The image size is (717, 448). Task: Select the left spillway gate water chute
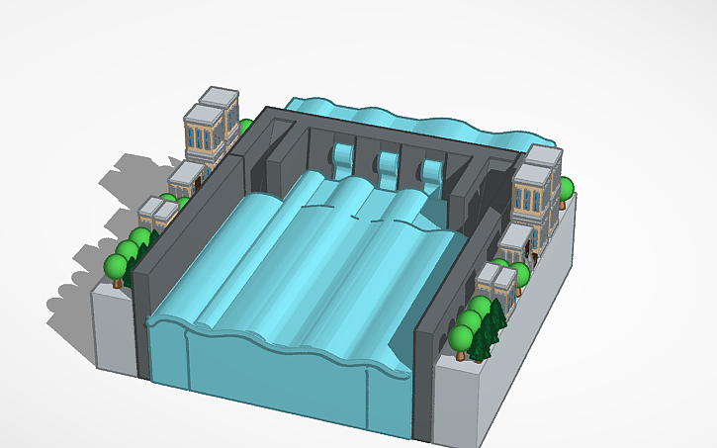pos(343,161)
